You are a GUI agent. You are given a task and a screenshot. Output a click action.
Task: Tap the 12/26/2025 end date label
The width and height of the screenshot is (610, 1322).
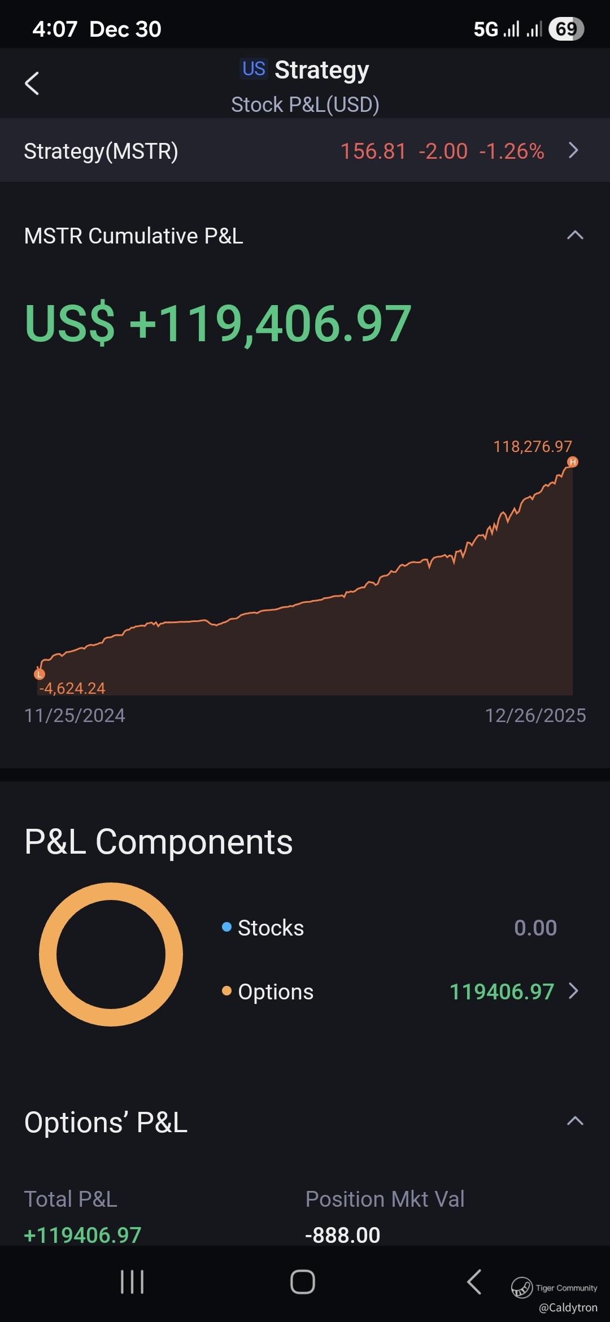tap(535, 715)
